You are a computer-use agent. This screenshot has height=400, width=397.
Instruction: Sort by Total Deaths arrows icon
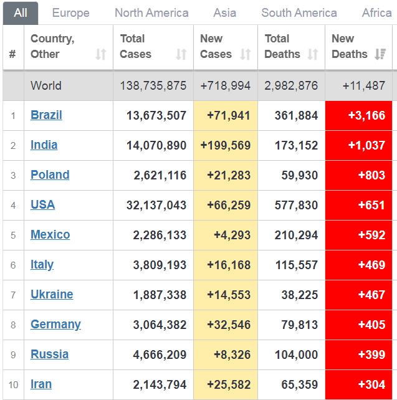click(x=313, y=55)
